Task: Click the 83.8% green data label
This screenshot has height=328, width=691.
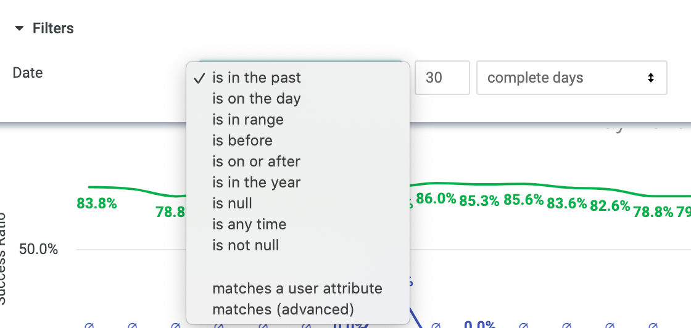Action: [96, 203]
